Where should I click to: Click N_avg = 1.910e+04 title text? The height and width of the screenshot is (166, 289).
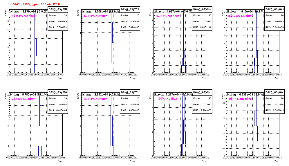tap(245, 11)
